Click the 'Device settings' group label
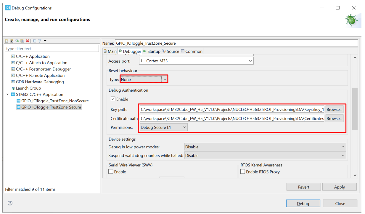Viewport: 365px width, 214px height. point(122,139)
